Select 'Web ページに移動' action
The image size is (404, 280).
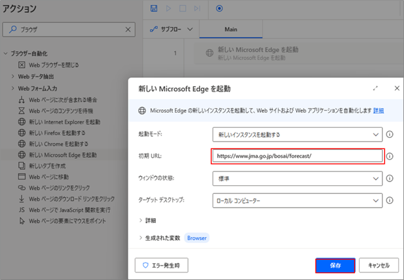tap(43, 177)
